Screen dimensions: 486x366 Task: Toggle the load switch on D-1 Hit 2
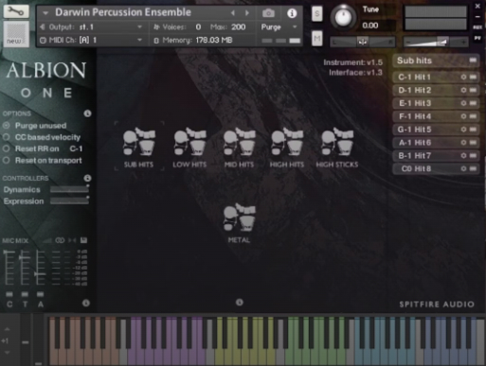[x=473, y=90]
